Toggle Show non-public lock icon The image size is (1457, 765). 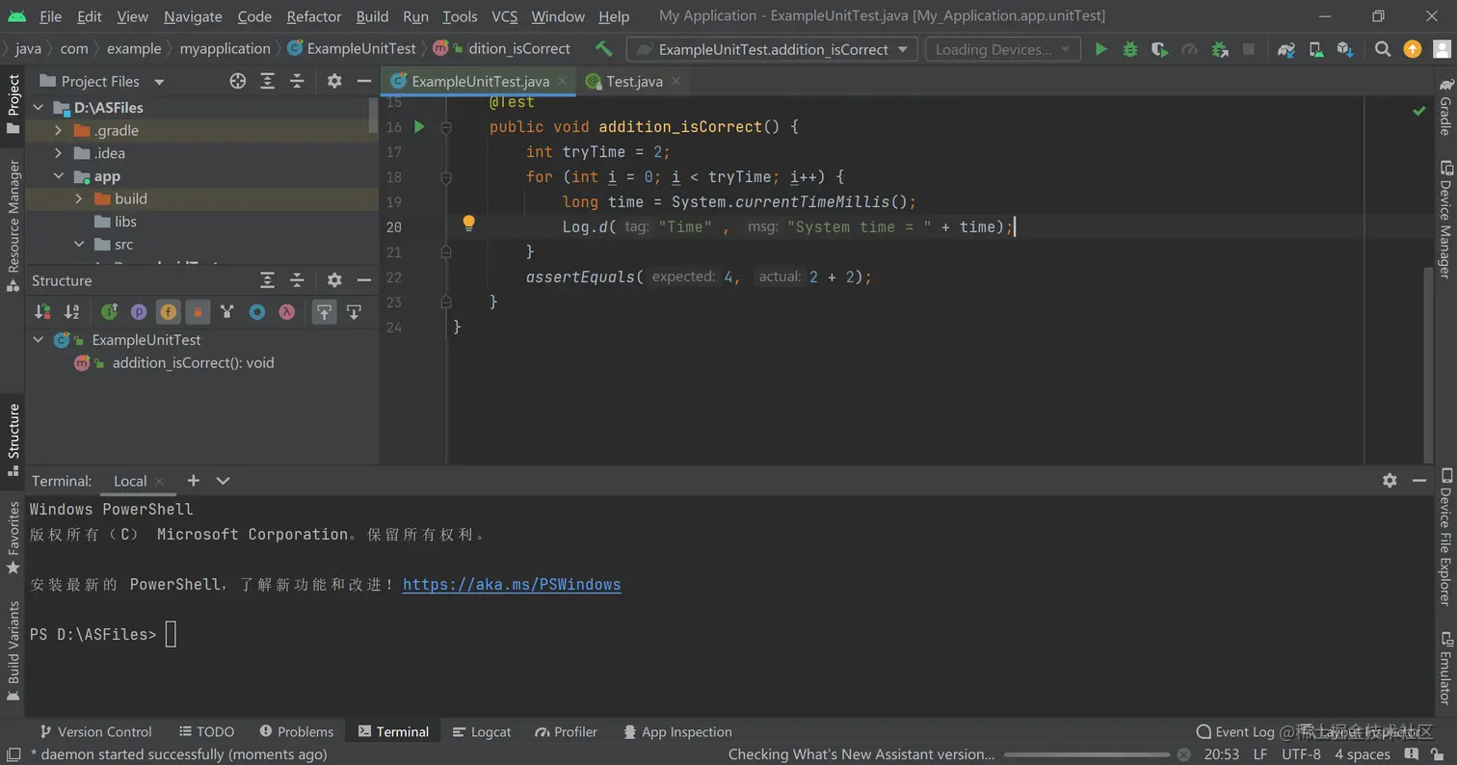coord(198,311)
